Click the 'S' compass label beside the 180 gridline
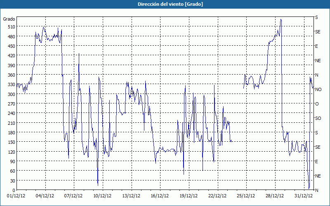 [x=316, y=133]
